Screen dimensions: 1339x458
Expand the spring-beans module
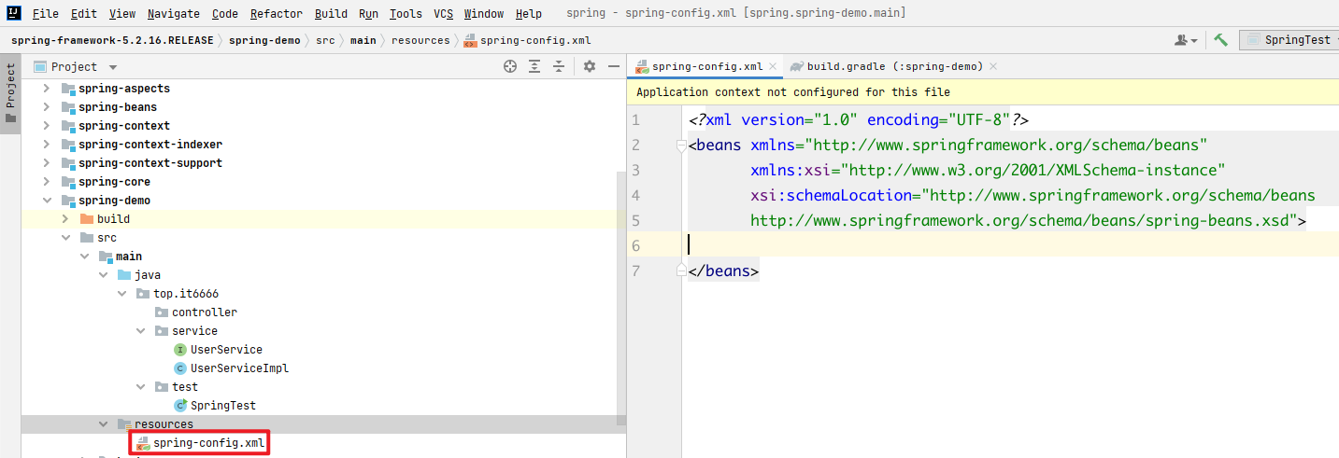[x=48, y=107]
